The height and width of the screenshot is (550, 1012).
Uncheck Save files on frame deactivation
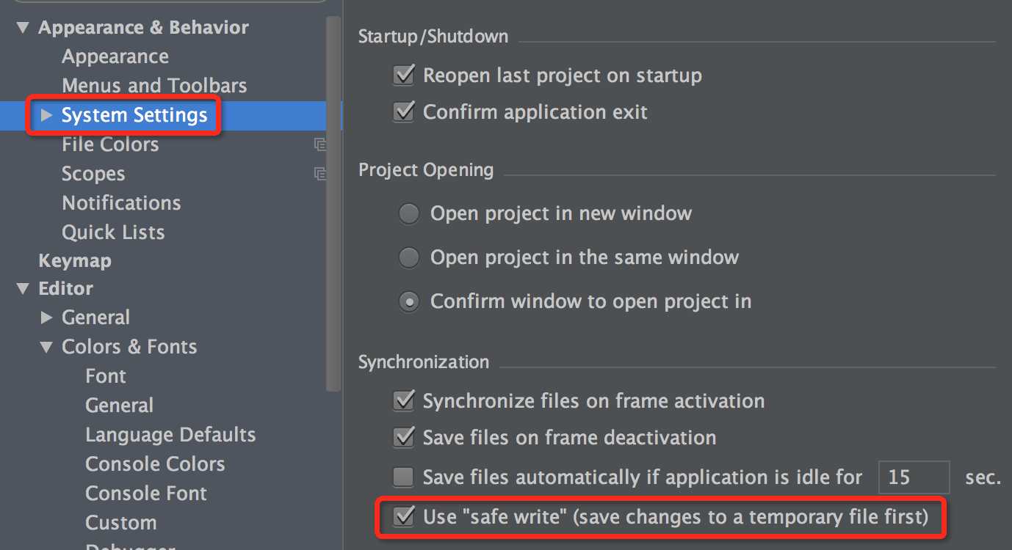404,438
